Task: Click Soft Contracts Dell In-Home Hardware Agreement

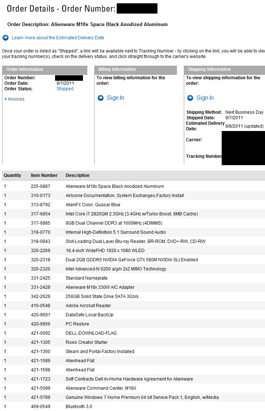Action: 129,379
